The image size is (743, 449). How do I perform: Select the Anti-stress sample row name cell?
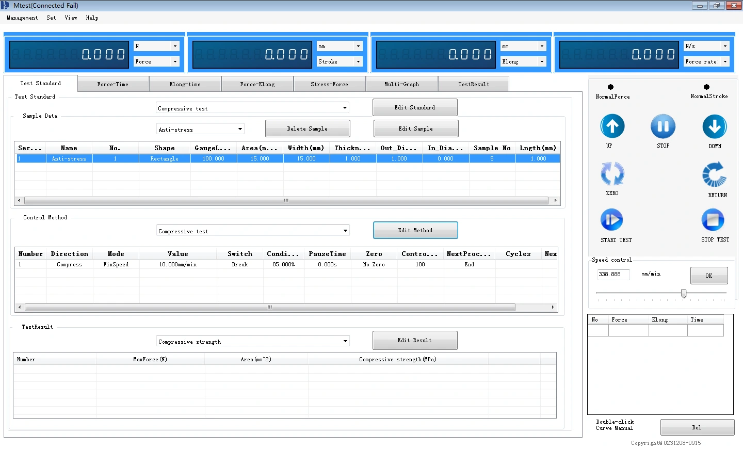coord(69,158)
